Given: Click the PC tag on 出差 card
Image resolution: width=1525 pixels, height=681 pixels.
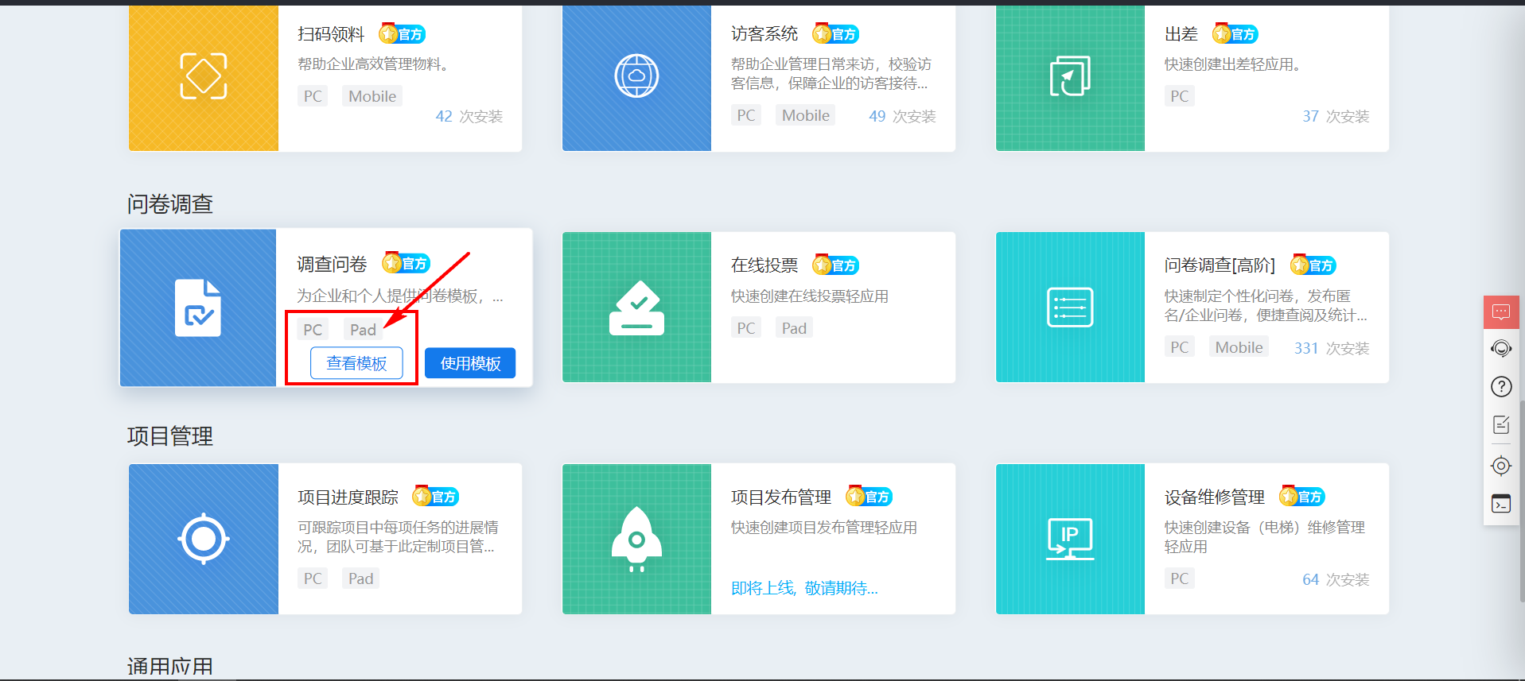Looking at the screenshot, I should point(1180,96).
